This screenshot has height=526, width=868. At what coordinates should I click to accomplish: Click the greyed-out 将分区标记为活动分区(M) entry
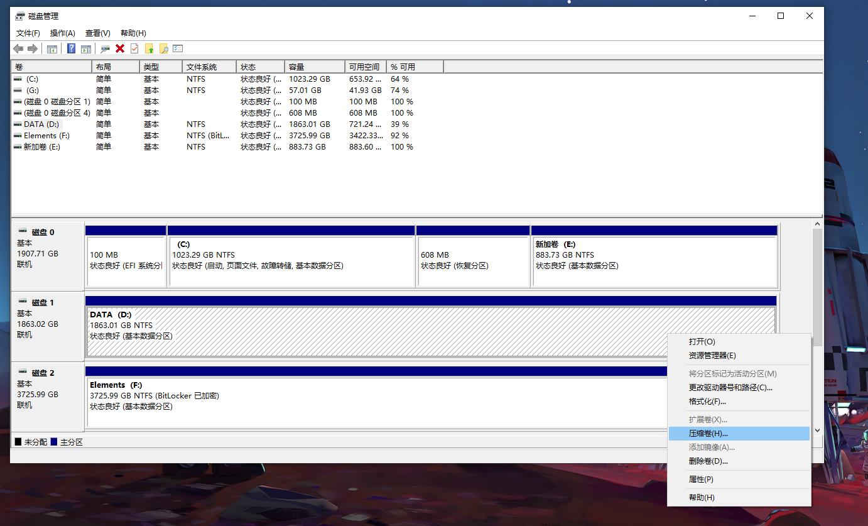pos(739,374)
